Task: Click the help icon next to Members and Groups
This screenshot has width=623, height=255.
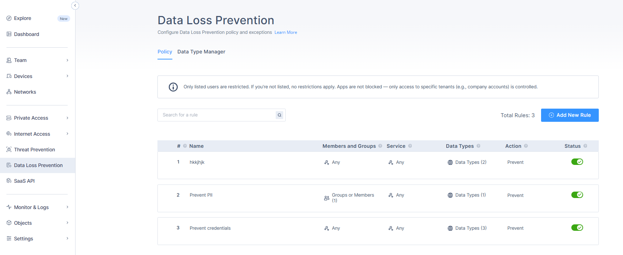Action: [380, 146]
